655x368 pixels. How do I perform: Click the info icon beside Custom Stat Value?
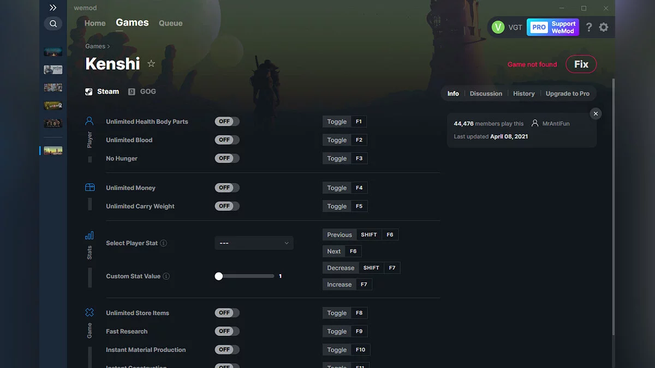[166, 276]
